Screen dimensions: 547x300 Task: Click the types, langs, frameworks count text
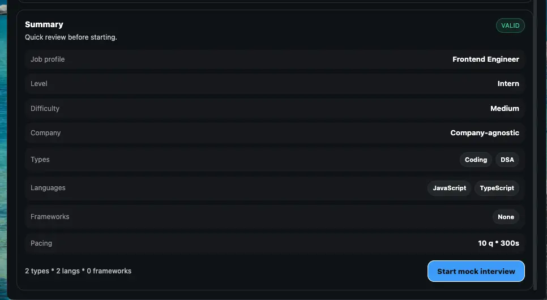tap(78, 271)
